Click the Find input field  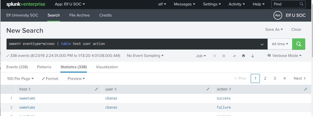[285, 4]
